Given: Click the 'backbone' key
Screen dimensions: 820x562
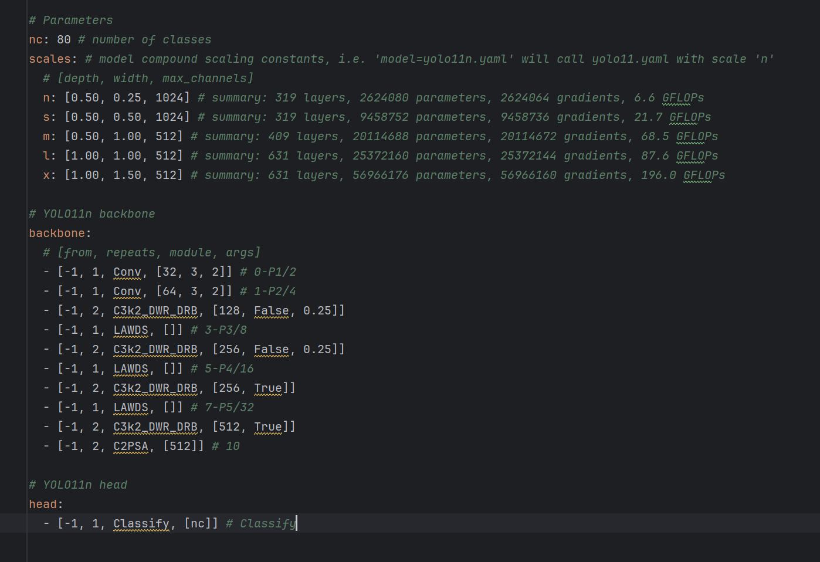Looking at the screenshot, I should pyautogui.click(x=57, y=233).
